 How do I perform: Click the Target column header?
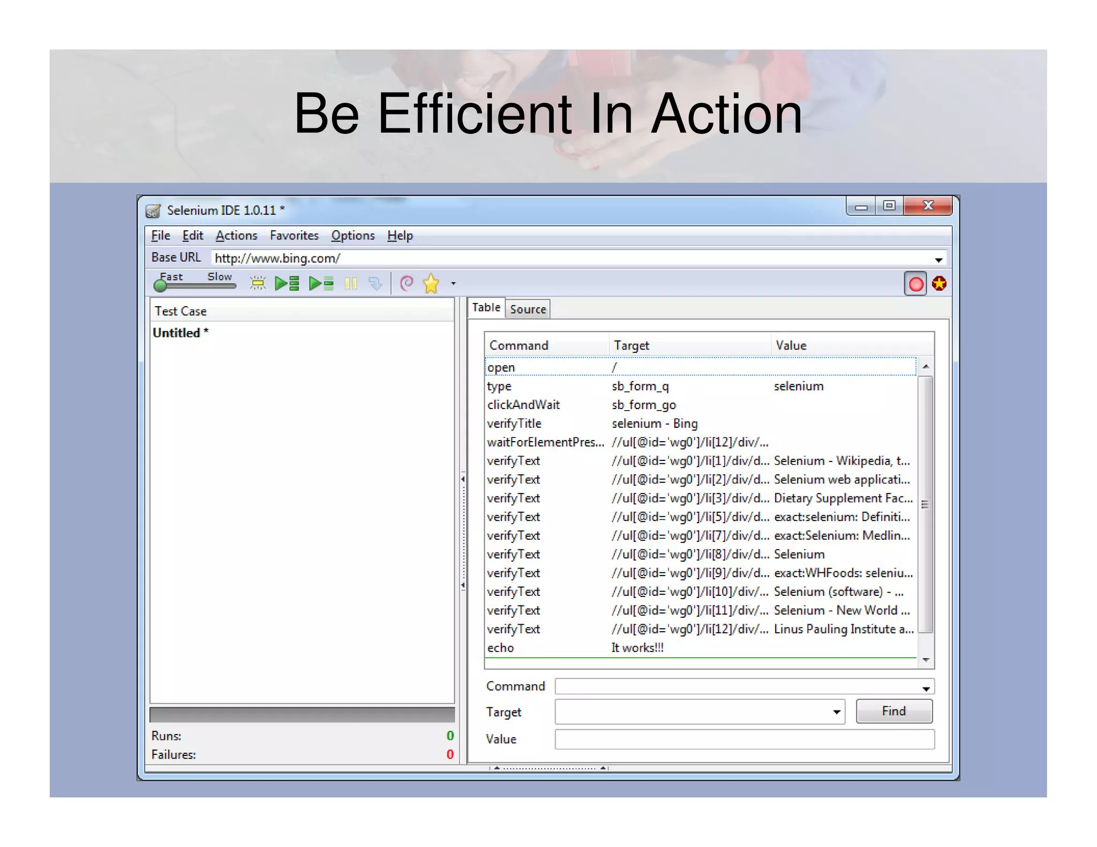click(690, 345)
